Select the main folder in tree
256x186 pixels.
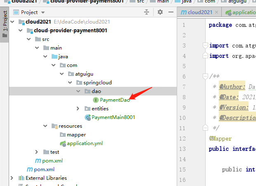56,48
